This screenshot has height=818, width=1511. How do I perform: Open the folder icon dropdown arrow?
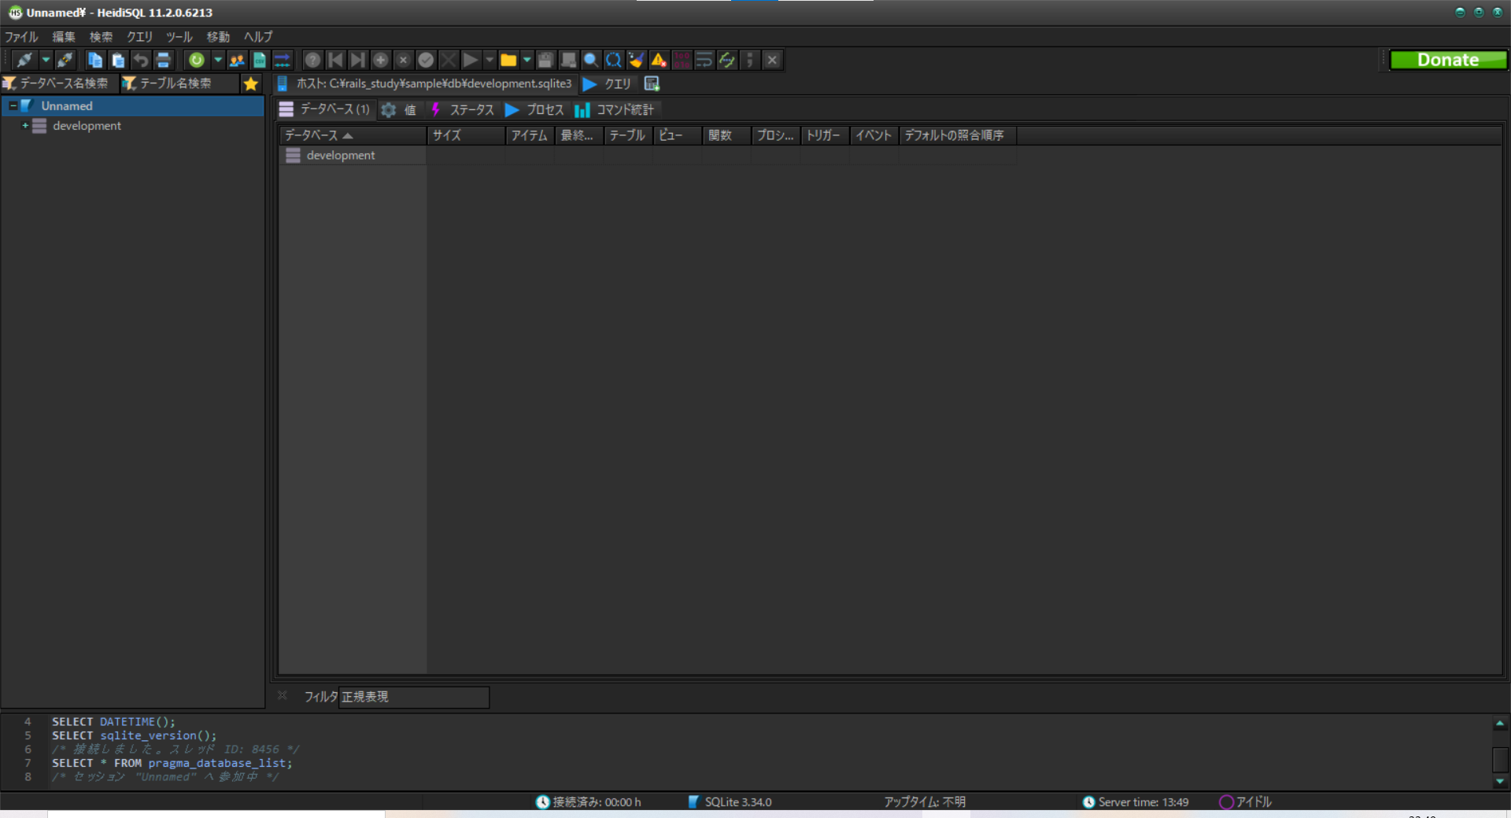coord(526,60)
